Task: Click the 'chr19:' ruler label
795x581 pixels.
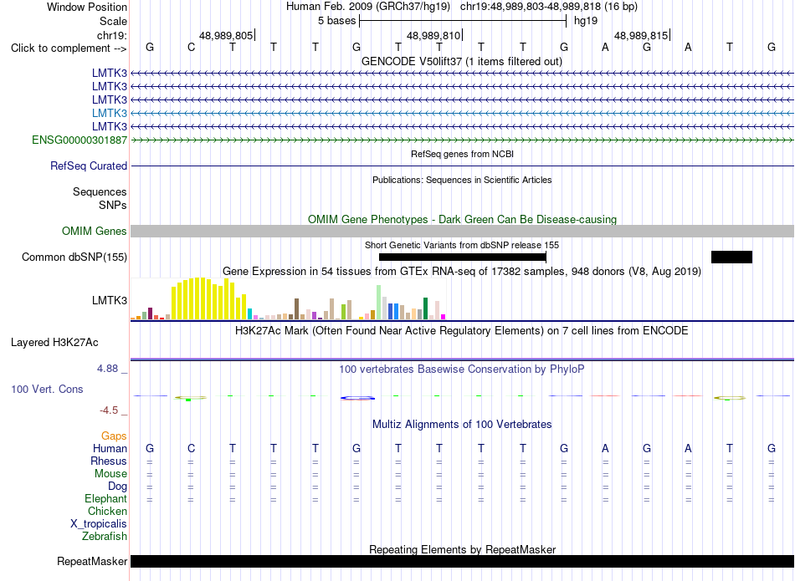Action: [112, 35]
